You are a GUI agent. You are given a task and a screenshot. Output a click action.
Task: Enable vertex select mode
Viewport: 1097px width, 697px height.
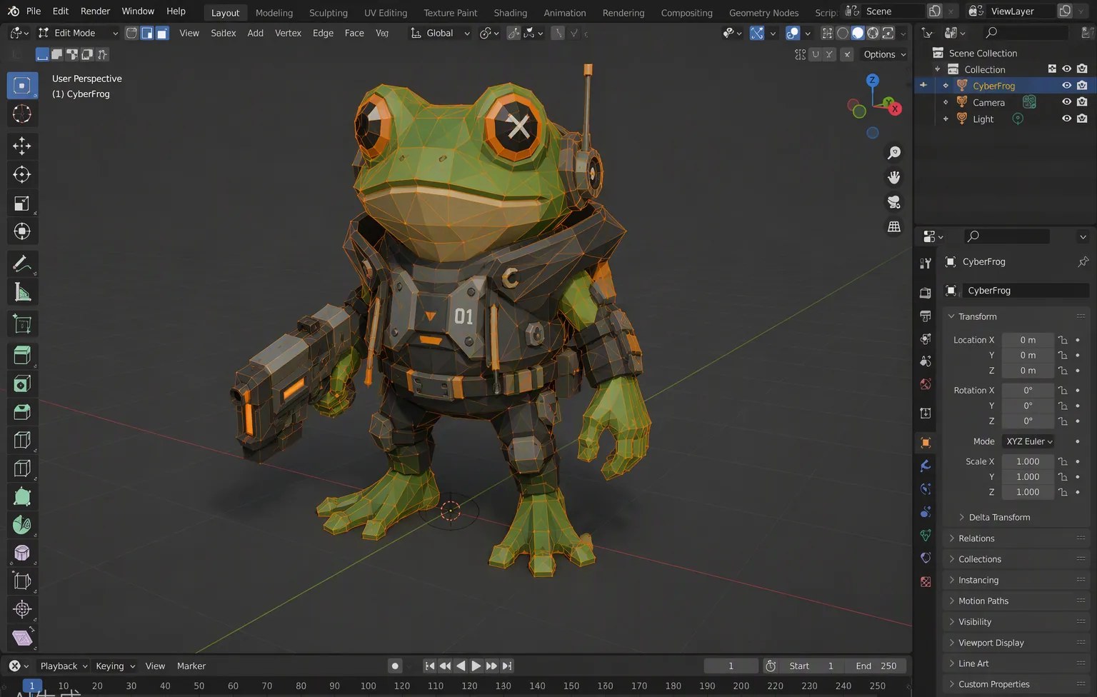point(131,33)
